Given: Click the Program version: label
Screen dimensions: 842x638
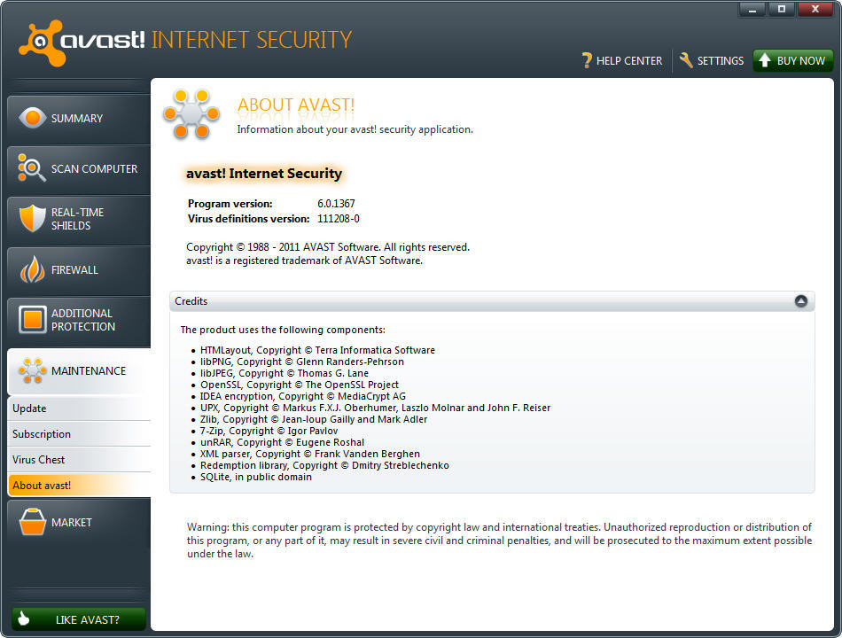Looking at the screenshot, I should tap(230, 204).
